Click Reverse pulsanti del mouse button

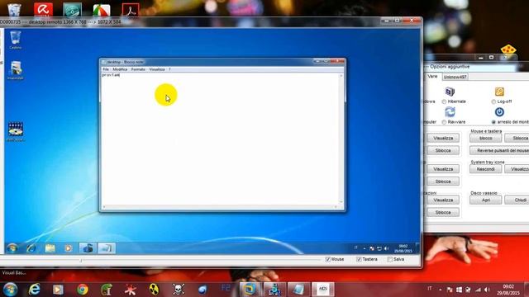pos(499,150)
